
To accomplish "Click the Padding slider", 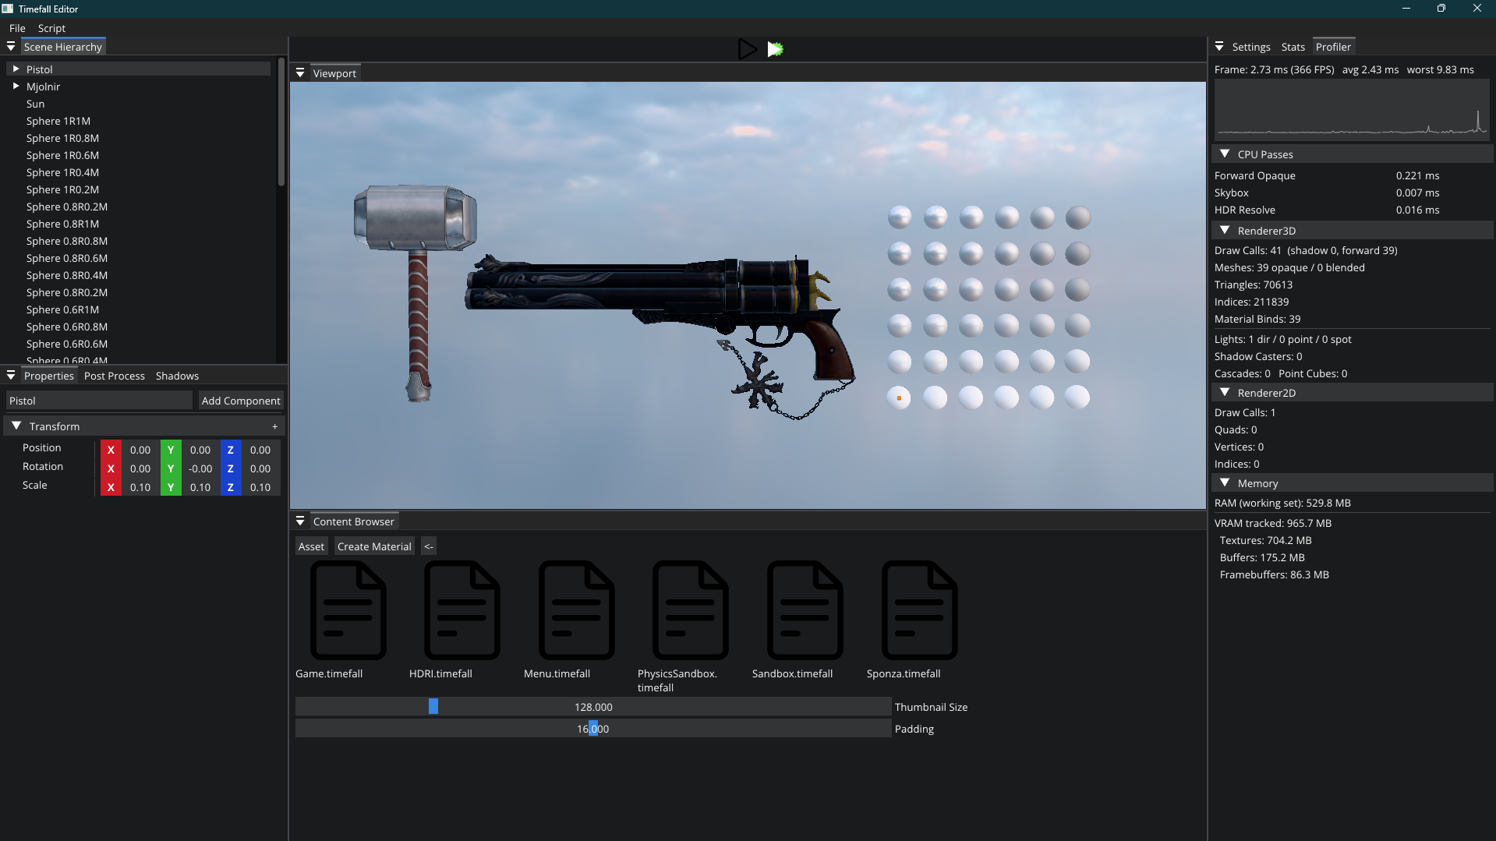I will click(593, 729).
